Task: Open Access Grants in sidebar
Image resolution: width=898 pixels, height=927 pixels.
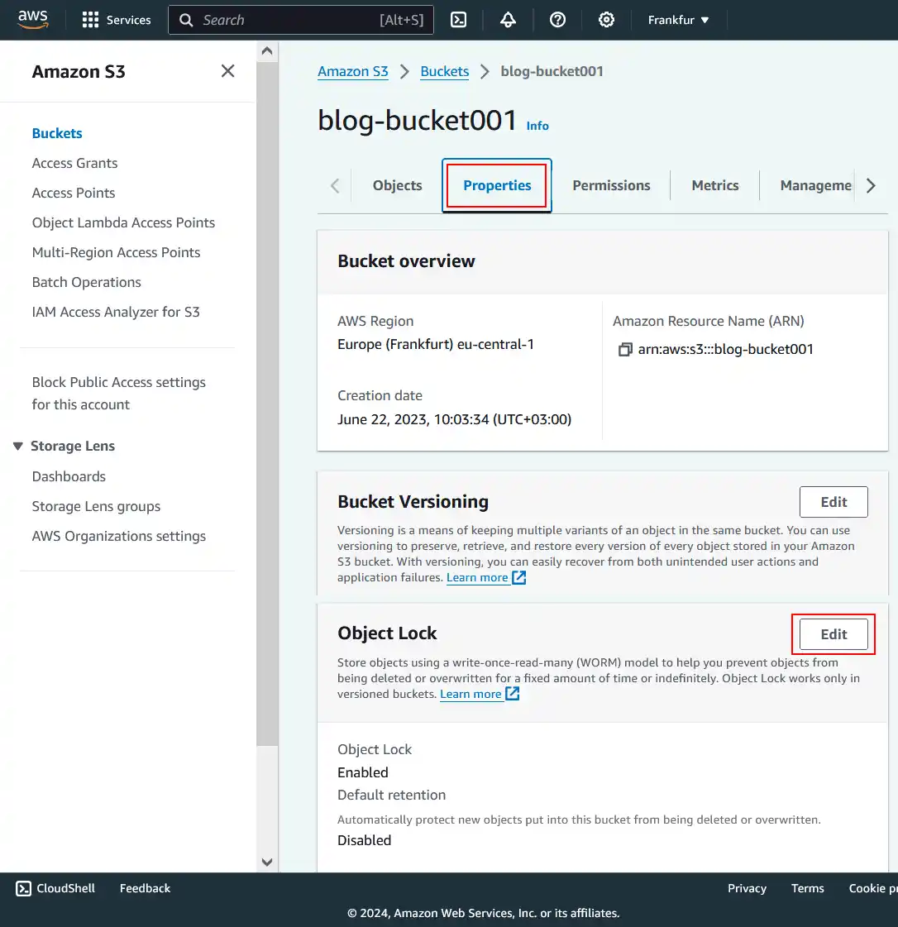Action: (x=74, y=163)
